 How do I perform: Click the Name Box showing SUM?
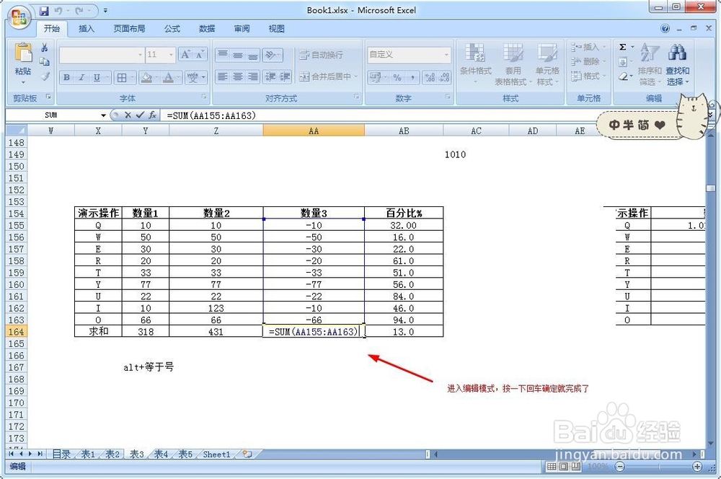(x=50, y=115)
